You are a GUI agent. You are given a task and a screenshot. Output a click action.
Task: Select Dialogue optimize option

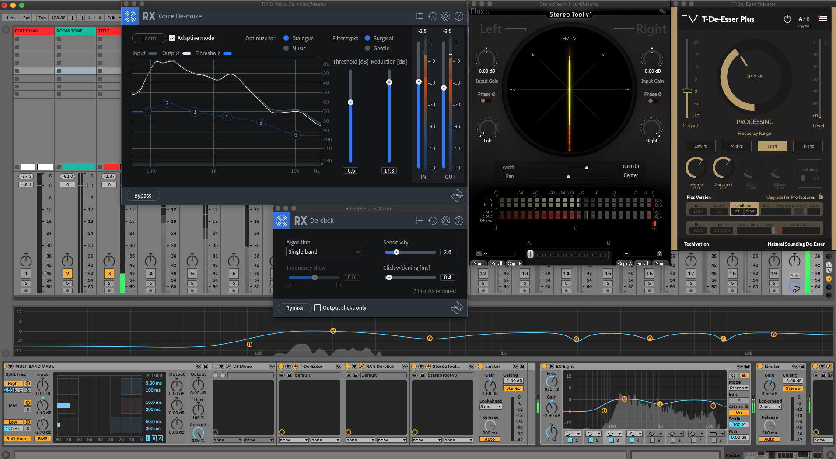point(286,39)
